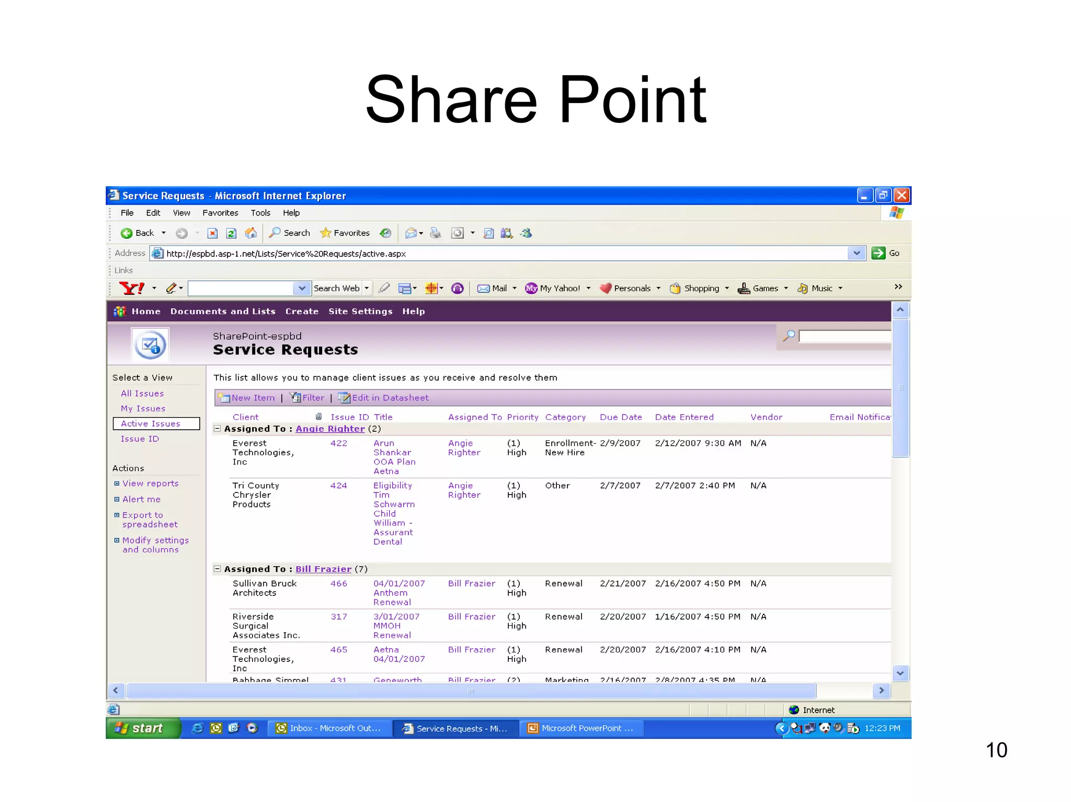
Task: Click the Search magnifier in IE toolbar
Action: pos(275,233)
